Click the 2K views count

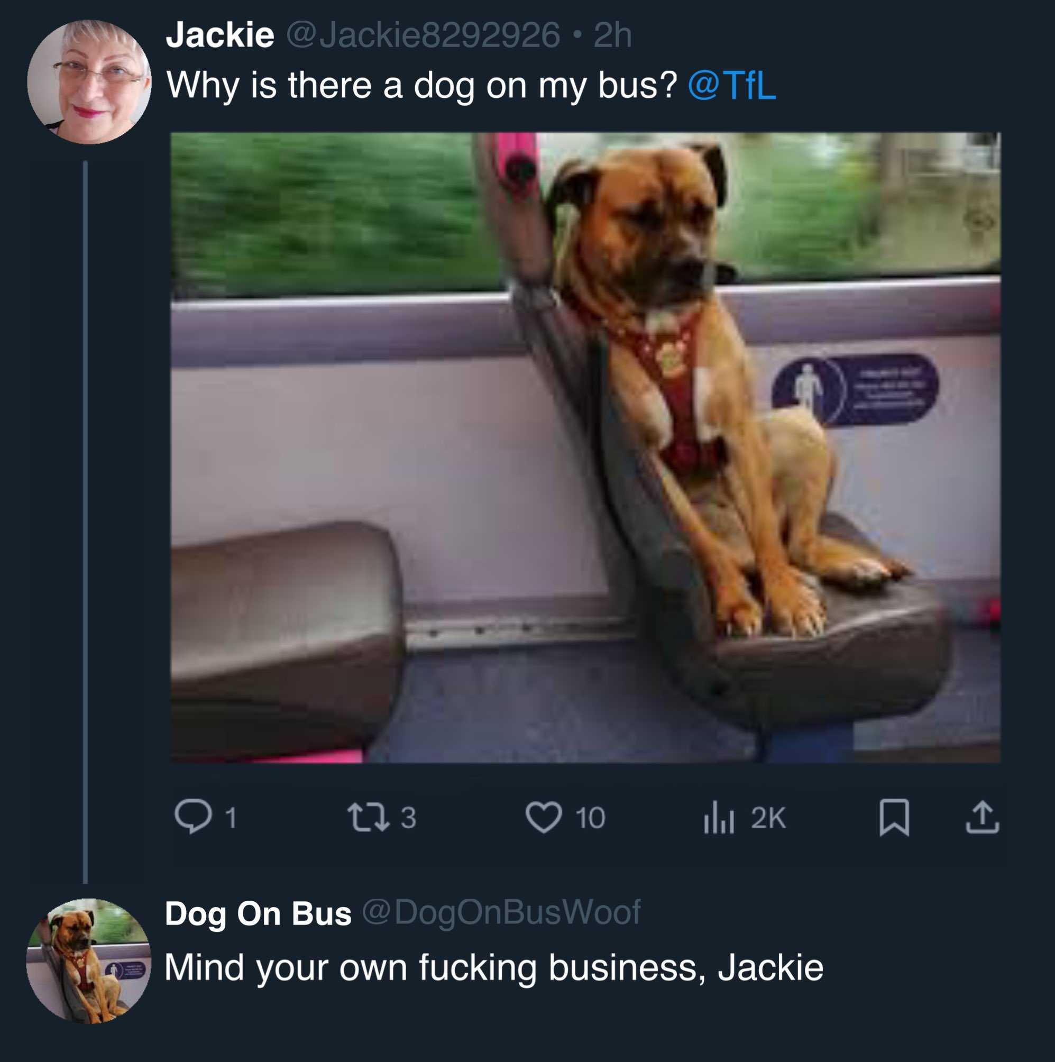point(768,818)
